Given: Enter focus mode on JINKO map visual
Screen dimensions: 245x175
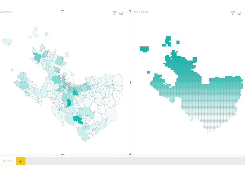Looking at the screenshot, I should pyautogui.click(x=121, y=13).
